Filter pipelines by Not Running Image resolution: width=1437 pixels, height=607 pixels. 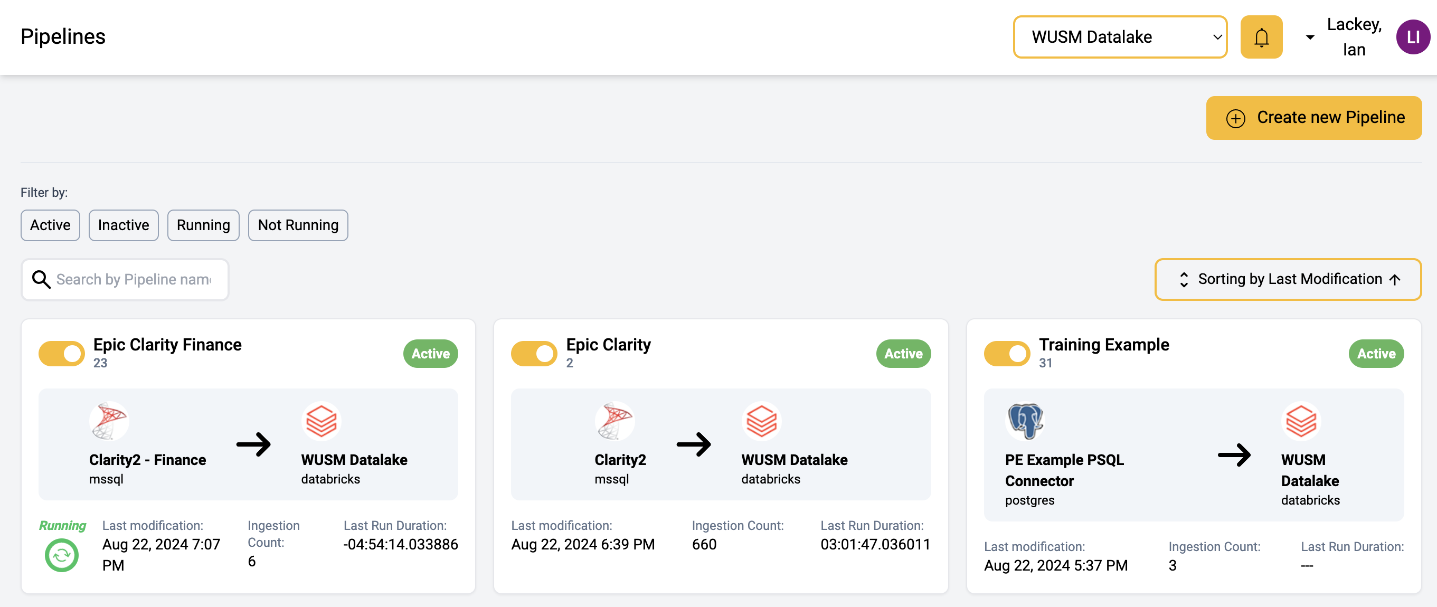coord(298,225)
